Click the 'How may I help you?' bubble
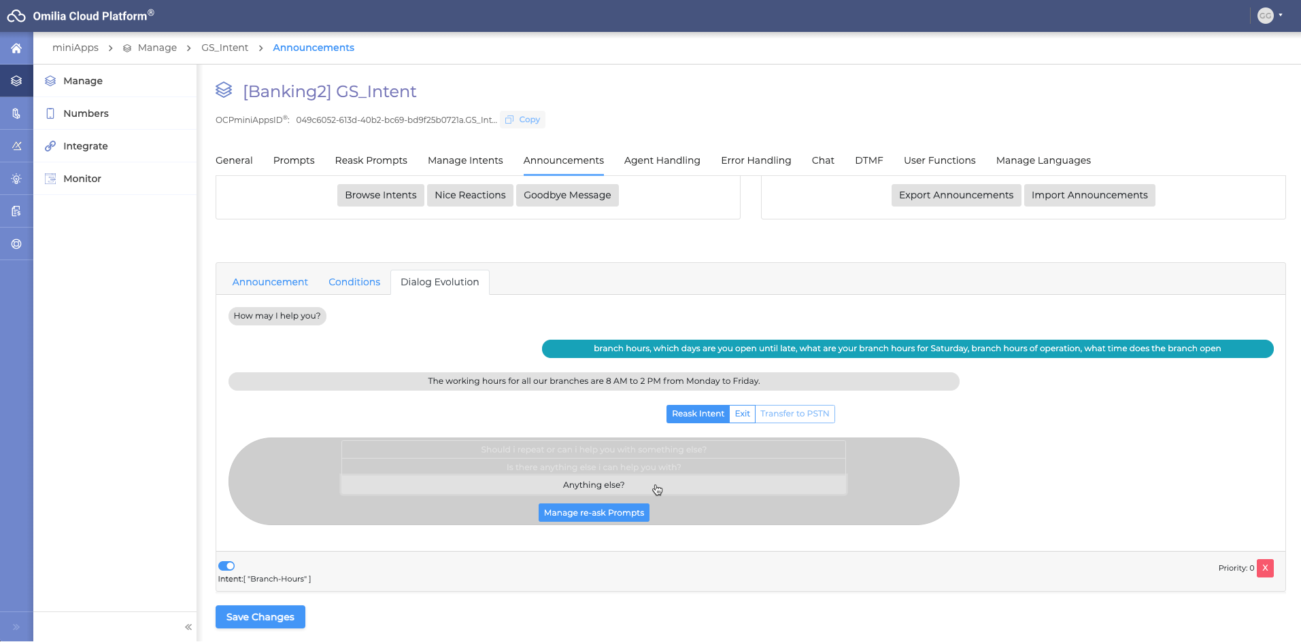This screenshot has width=1301, height=642. [x=277, y=316]
